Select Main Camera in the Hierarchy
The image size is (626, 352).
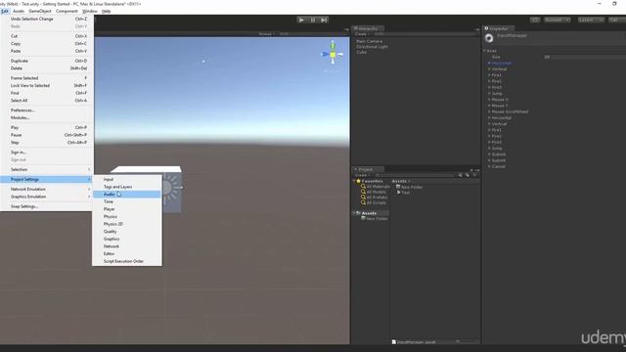tap(369, 41)
